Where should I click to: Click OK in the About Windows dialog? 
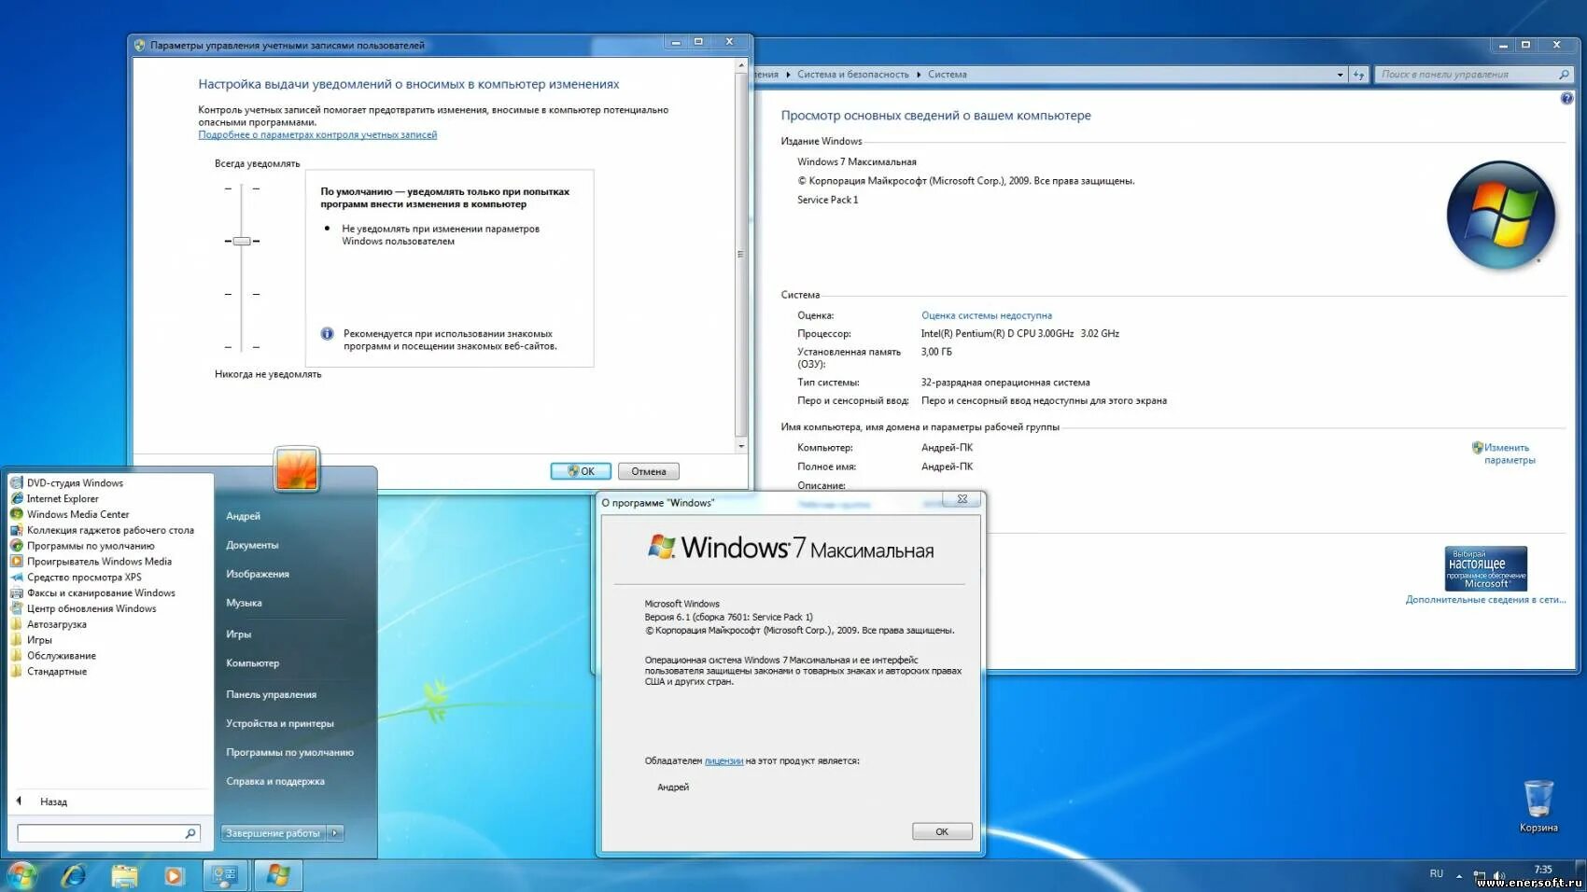coord(942,831)
